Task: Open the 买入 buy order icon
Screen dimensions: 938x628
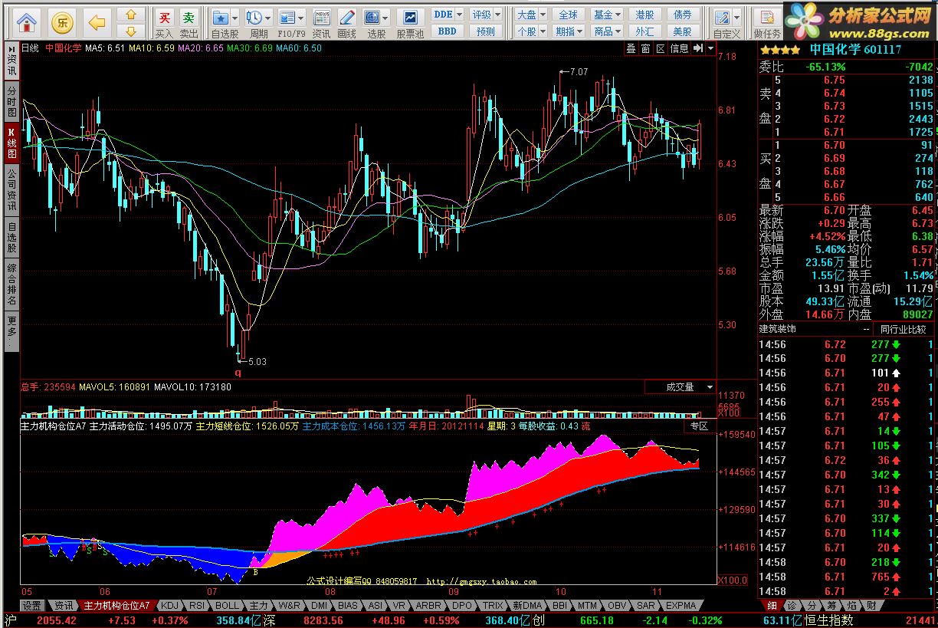Action: [x=164, y=24]
